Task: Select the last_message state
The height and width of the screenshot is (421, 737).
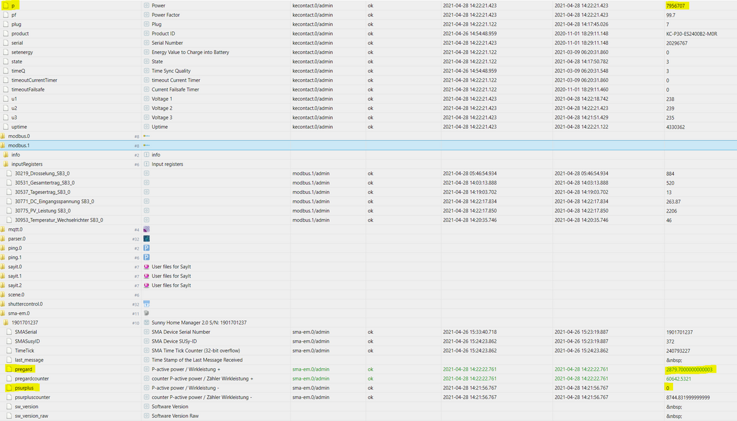Action: click(x=29, y=360)
